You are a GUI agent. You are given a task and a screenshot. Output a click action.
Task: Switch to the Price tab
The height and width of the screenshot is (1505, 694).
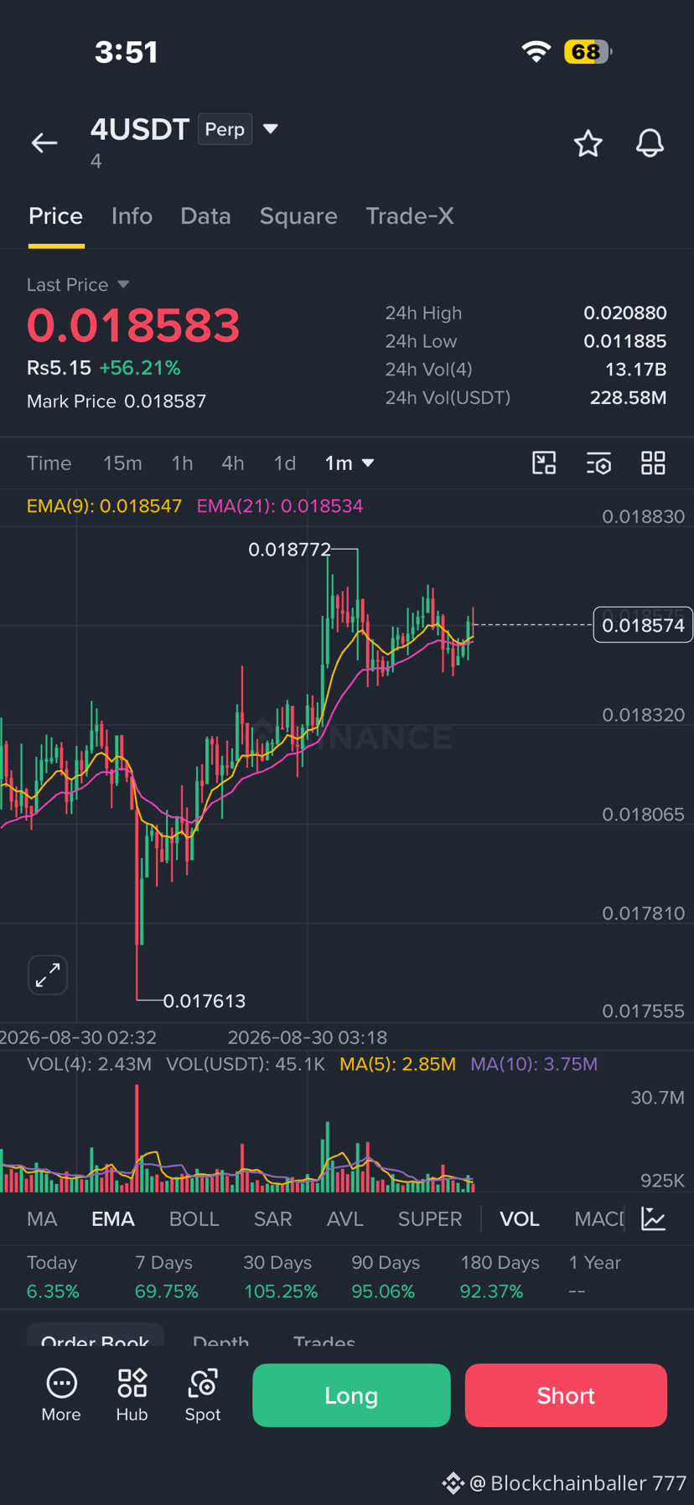click(x=56, y=216)
